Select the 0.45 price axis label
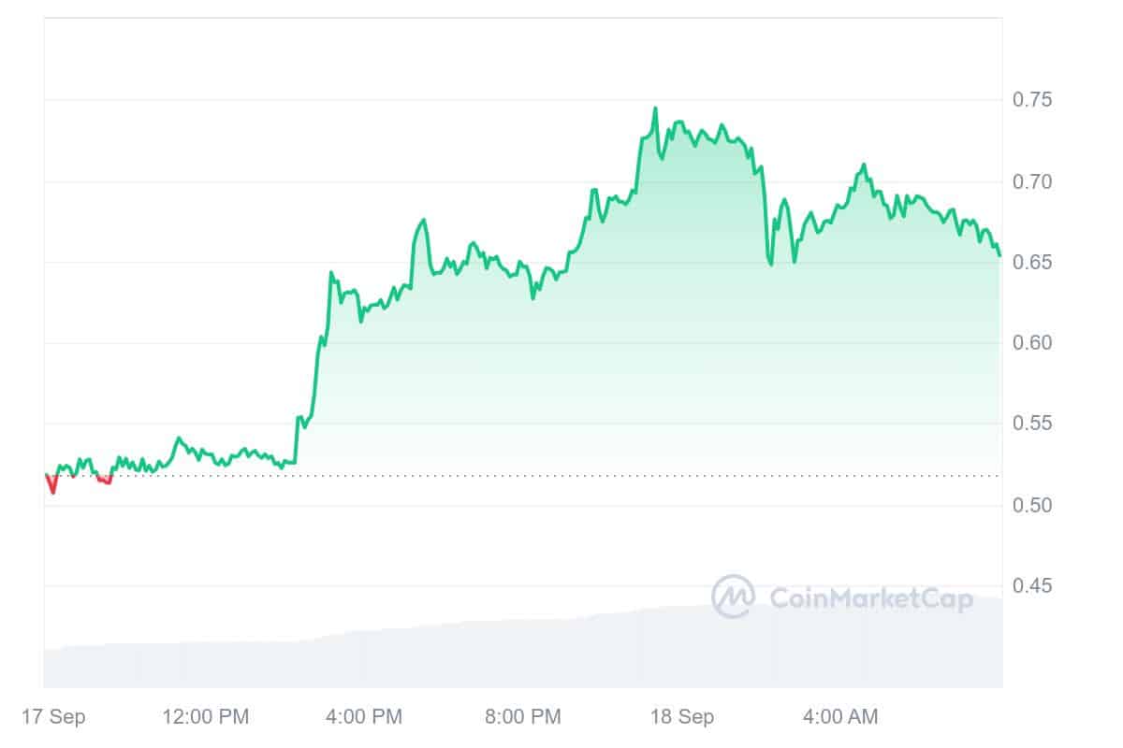Viewport: 1123px width, 748px height. pos(1032,586)
